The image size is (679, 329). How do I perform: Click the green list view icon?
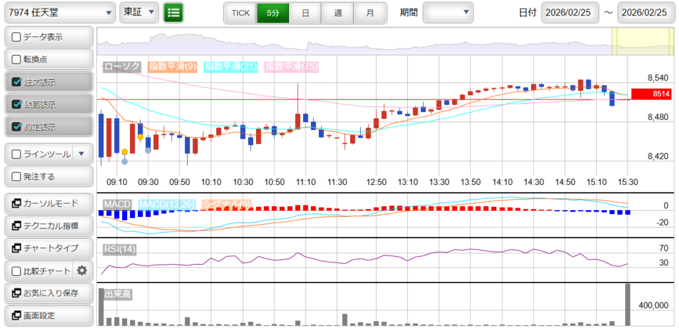point(174,12)
